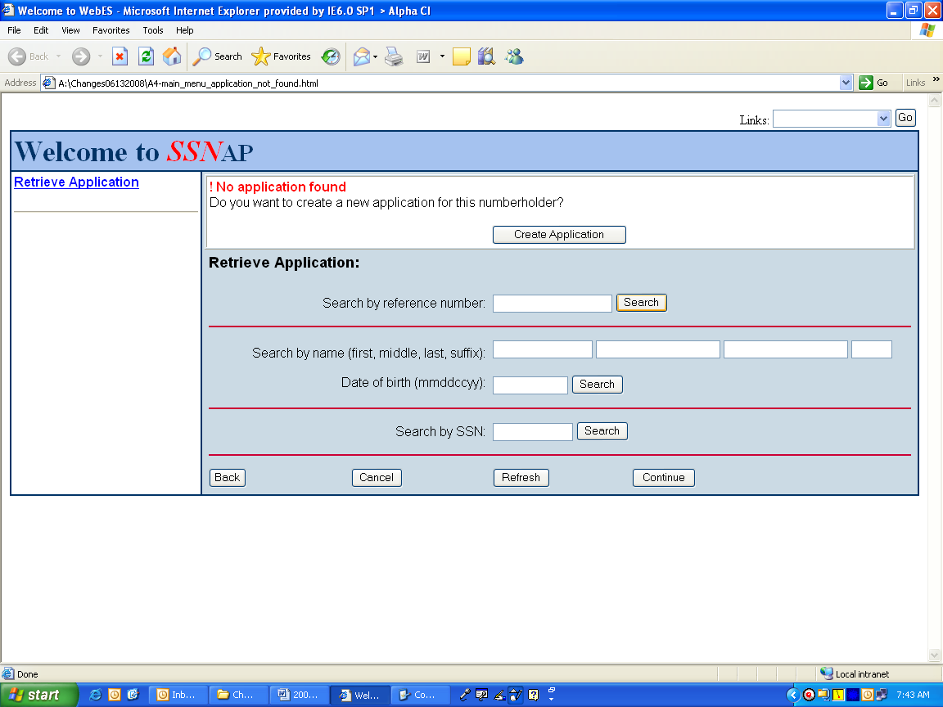Viewport: 943px width, 707px height.
Task: Click the Stop icon in the toolbar
Action: [120, 56]
